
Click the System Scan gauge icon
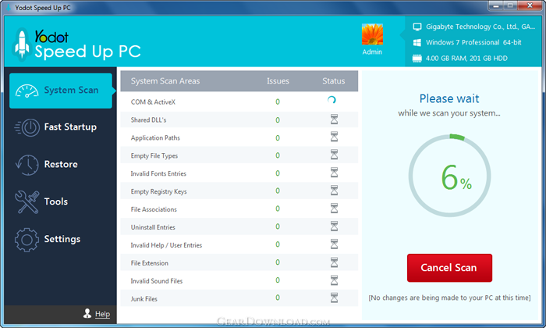(27, 91)
